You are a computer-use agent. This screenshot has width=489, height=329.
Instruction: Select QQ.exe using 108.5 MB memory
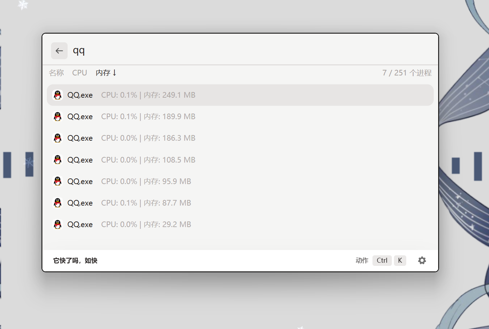pos(240,160)
